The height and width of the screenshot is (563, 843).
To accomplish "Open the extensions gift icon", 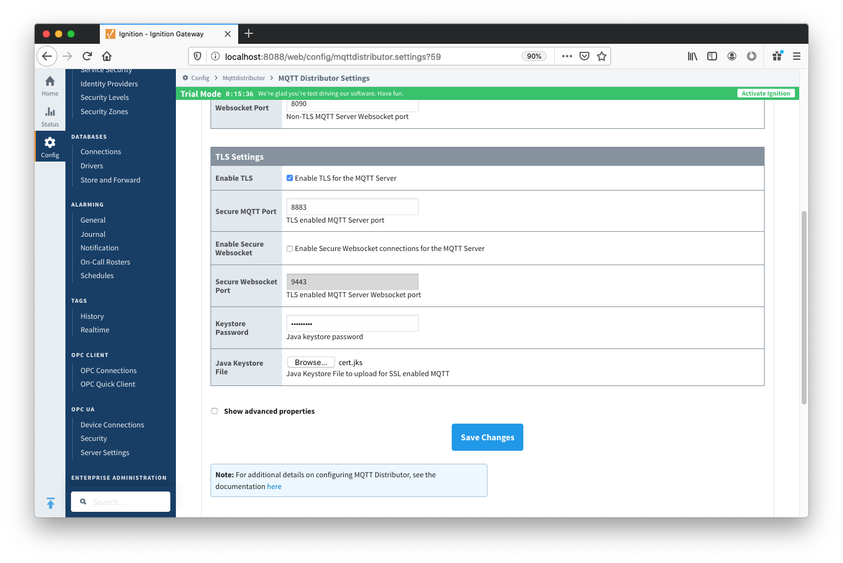I will [777, 56].
